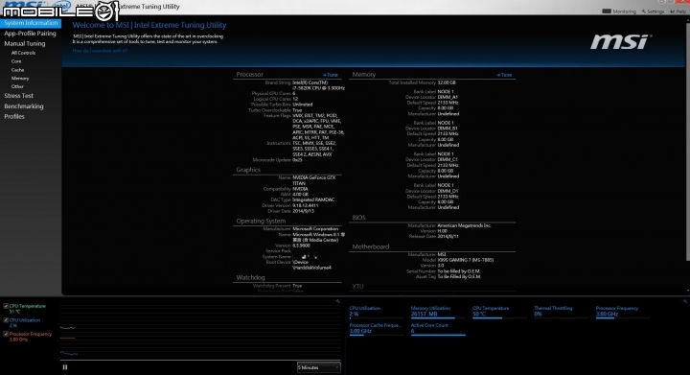Screen dimensions: 690x375
Task: Click the 'DIMM_A1' device locator value
Action: tap(448, 97)
